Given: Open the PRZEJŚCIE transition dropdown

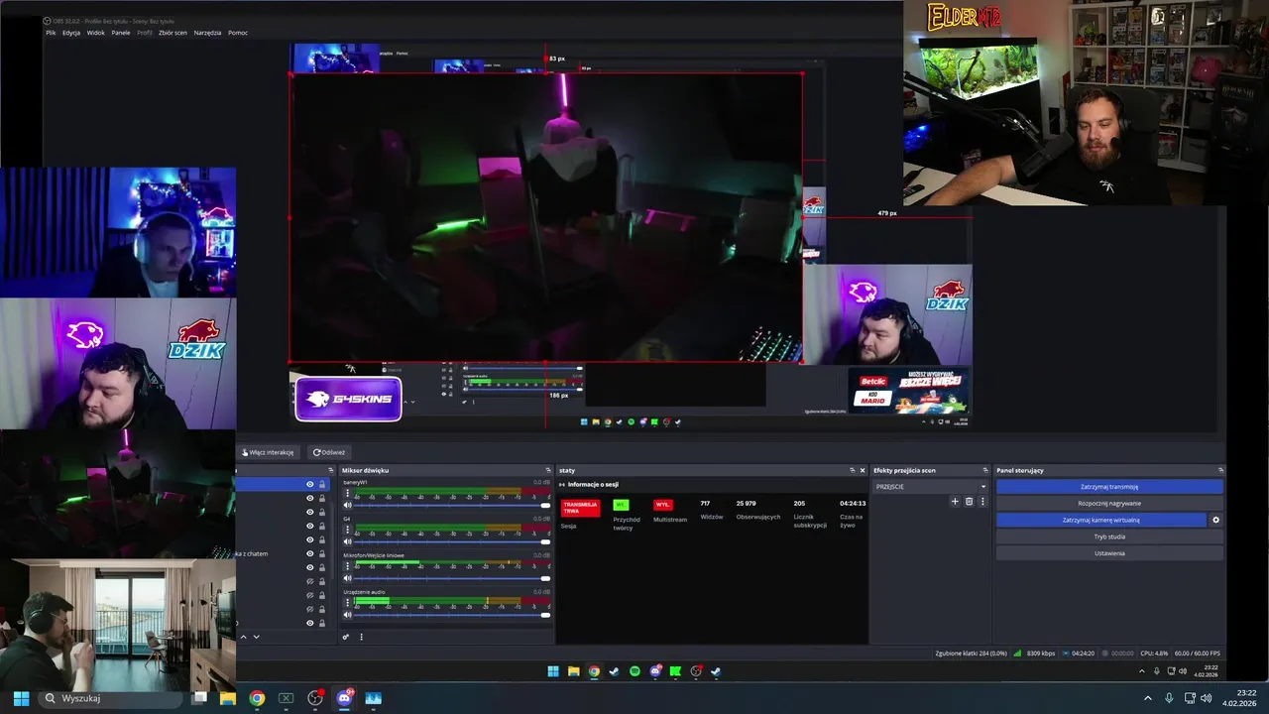Looking at the screenshot, I should (930, 487).
